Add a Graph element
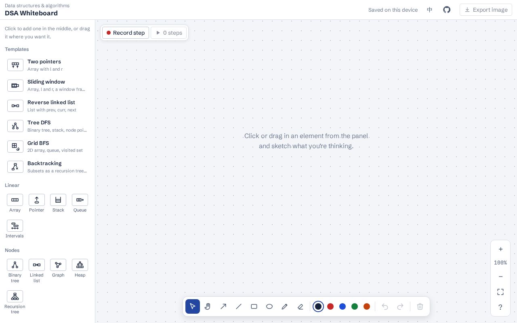The height and width of the screenshot is (323, 517). click(58, 268)
